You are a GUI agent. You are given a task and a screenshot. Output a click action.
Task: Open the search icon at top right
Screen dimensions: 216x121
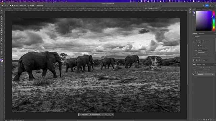[211, 5]
